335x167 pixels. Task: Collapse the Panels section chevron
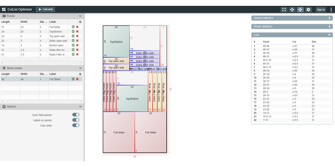pyautogui.click(x=80, y=16)
